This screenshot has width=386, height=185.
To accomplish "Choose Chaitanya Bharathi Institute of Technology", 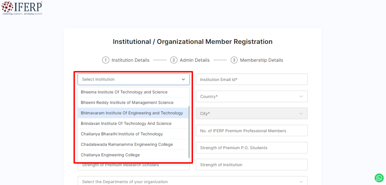I will tap(122, 134).
